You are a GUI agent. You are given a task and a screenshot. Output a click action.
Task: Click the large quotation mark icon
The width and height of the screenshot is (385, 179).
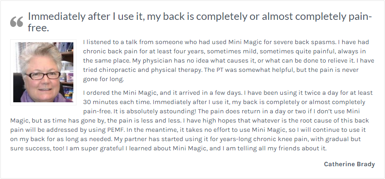tap(16, 22)
